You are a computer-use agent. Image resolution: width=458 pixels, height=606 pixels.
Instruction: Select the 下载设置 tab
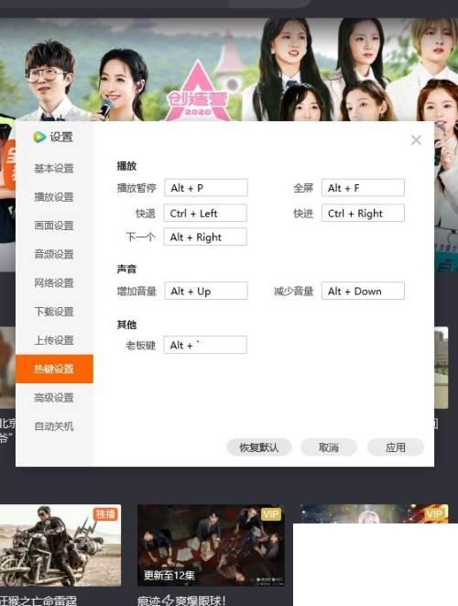coord(54,312)
